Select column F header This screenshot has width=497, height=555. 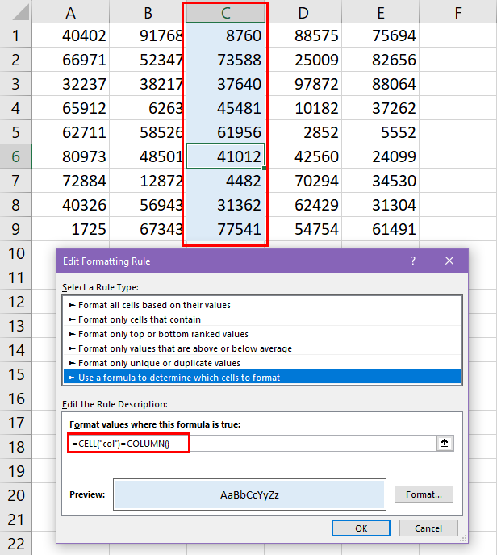[458, 13]
